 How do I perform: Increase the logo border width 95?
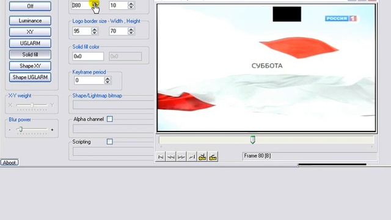(x=95, y=29)
